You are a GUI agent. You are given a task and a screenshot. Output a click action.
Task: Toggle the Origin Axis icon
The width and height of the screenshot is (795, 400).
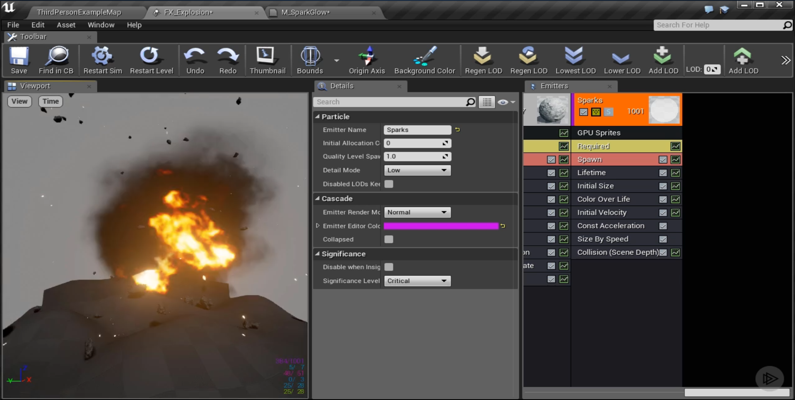pos(367,60)
